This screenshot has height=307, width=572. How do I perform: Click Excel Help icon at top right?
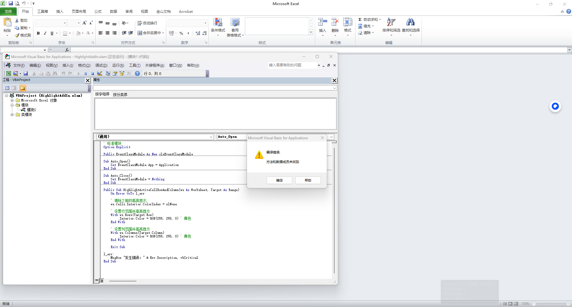pos(569,11)
